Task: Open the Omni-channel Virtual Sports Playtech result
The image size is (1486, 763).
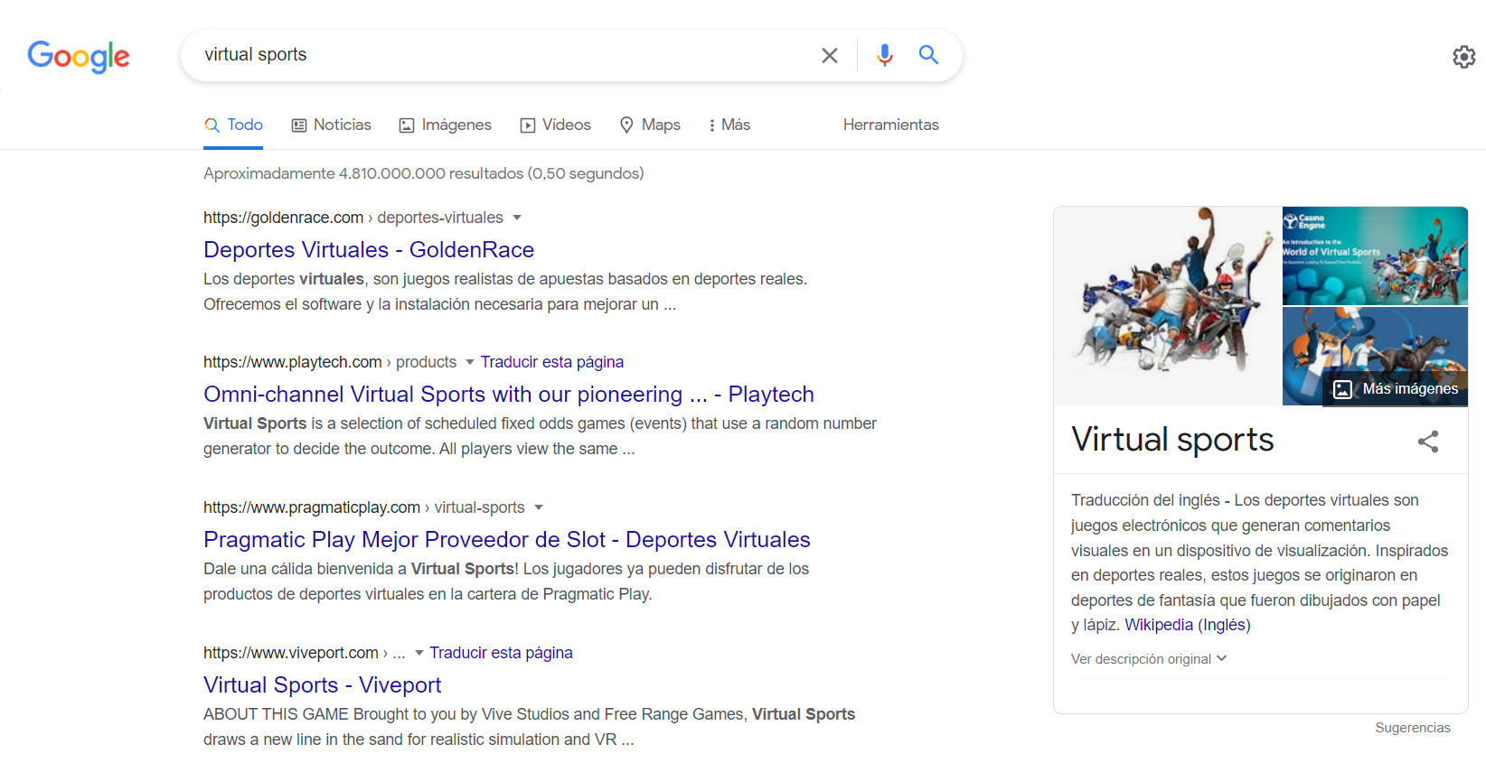Action: coord(509,395)
